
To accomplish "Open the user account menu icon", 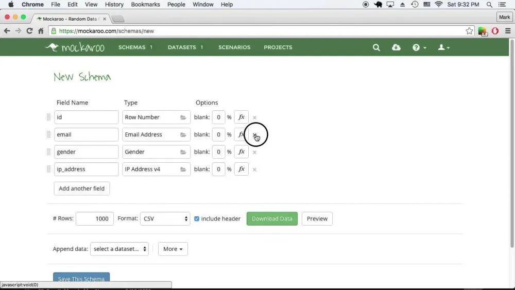I will [x=443, y=47].
